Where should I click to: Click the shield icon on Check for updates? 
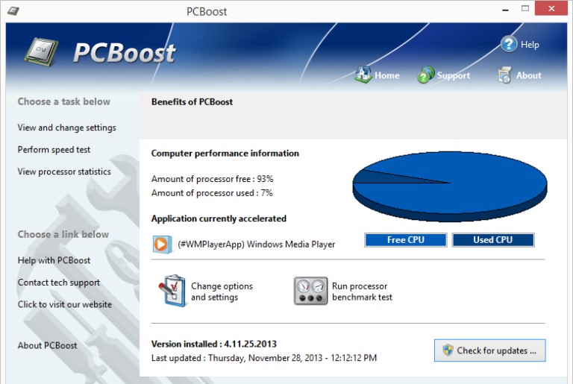[448, 350]
